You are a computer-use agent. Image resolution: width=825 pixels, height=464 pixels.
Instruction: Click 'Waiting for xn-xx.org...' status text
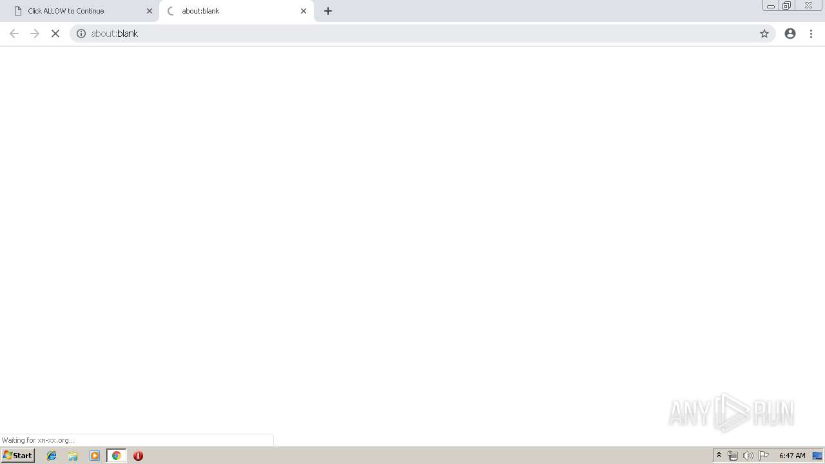38,440
